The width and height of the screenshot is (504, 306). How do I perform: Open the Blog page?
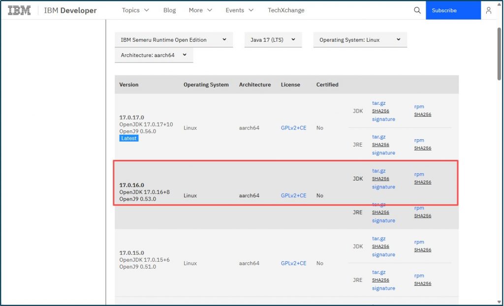pyautogui.click(x=169, y=10)
